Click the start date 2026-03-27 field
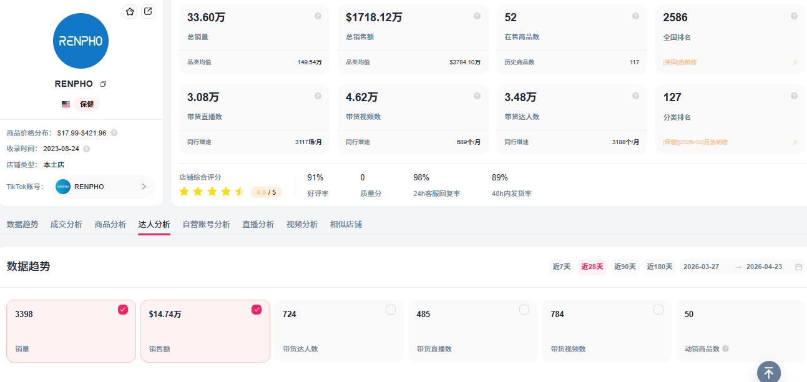807x382 pixels. 701,267
